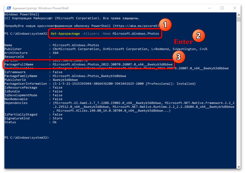
Task: Maximize the PowerShell window
Action: [222, 8]
